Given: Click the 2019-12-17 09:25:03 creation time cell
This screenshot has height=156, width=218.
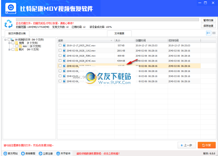Looking at the screenshot, I should tap(147, 45).
